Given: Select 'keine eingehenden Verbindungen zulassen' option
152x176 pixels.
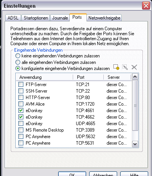Looking at the screenshot, I should coord(18,56).
